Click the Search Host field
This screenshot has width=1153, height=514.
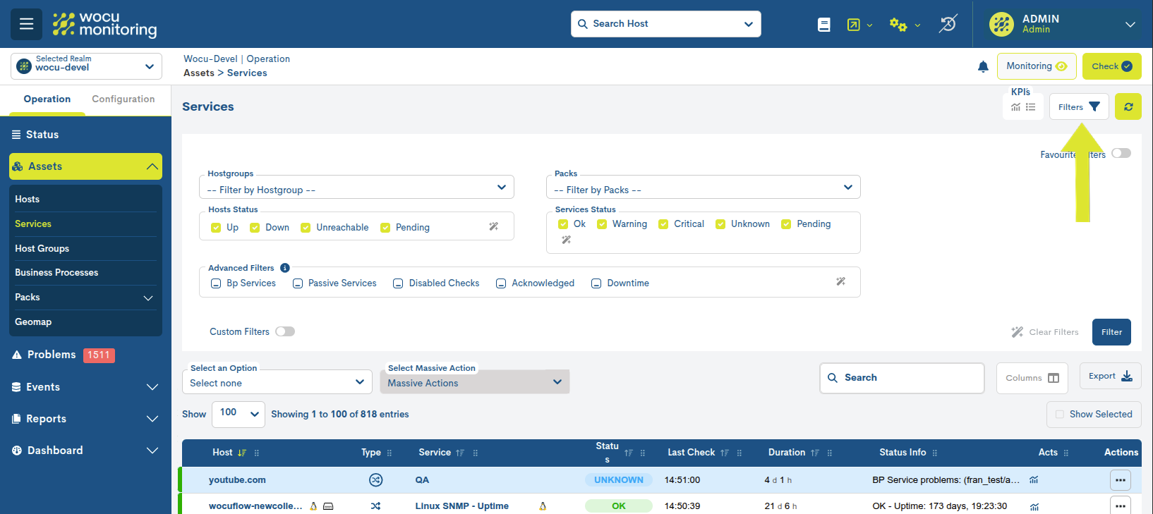(665, 24)
